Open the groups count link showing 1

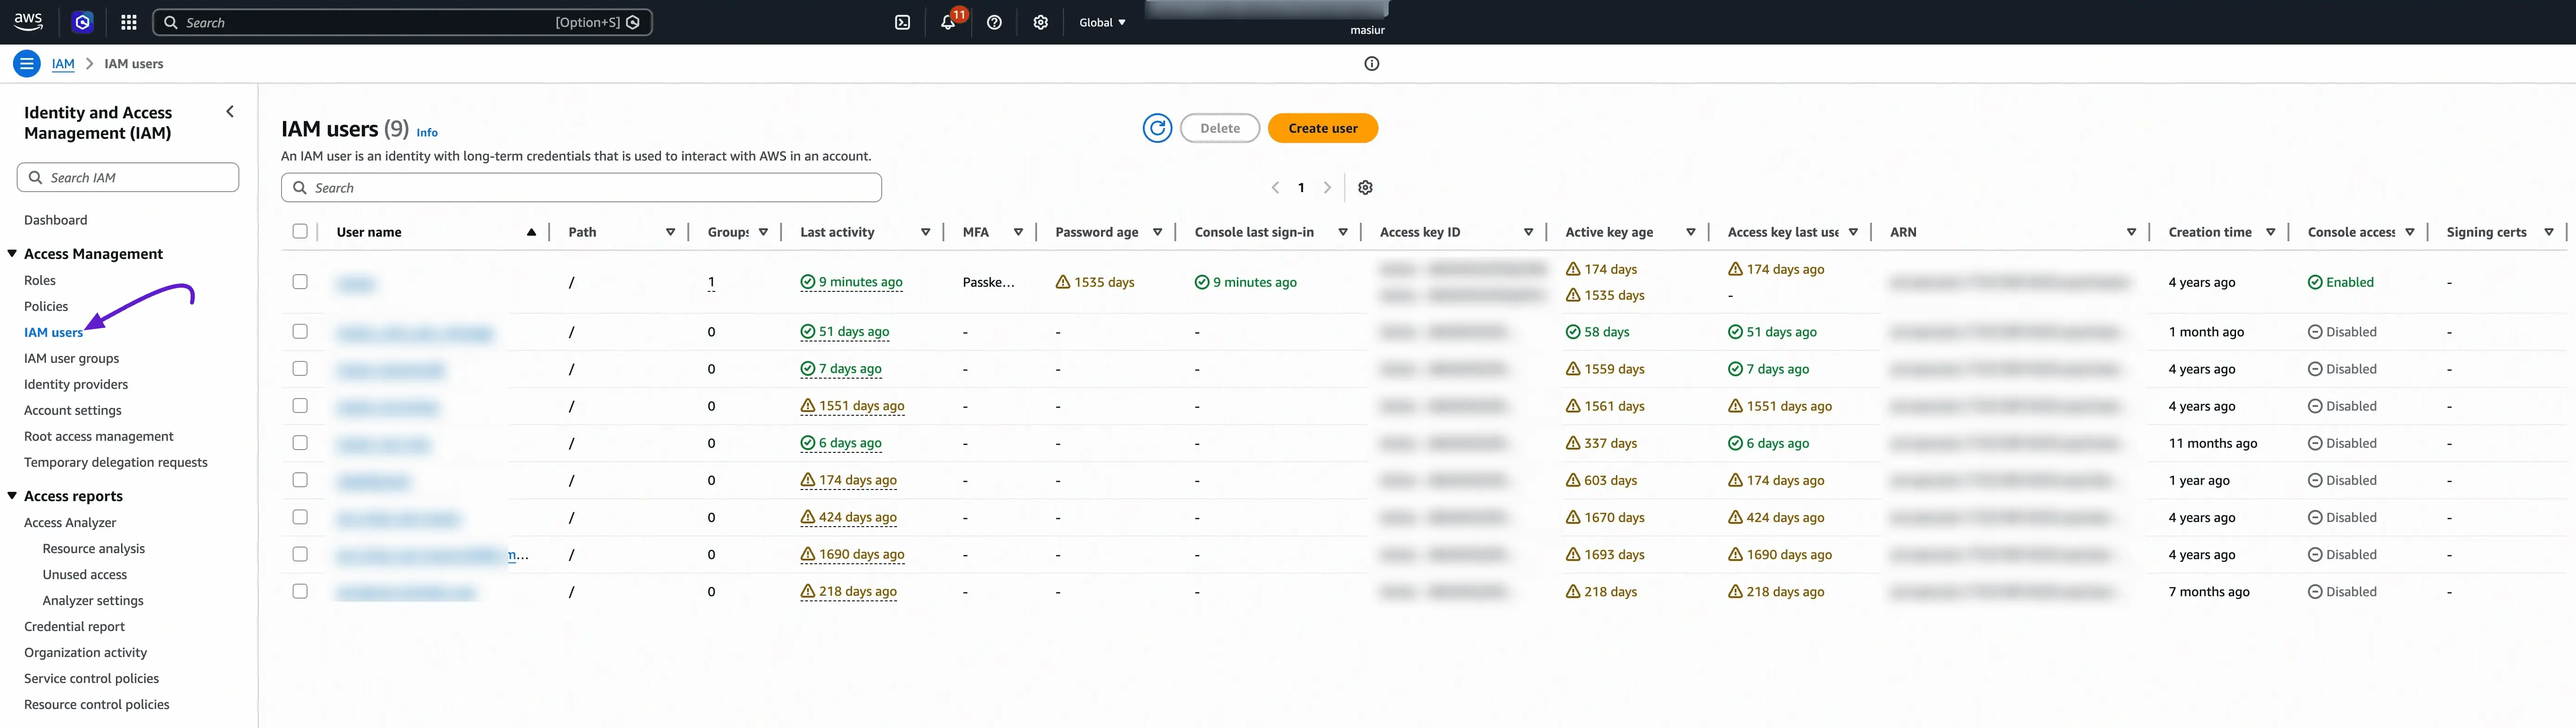coord(711,282)
